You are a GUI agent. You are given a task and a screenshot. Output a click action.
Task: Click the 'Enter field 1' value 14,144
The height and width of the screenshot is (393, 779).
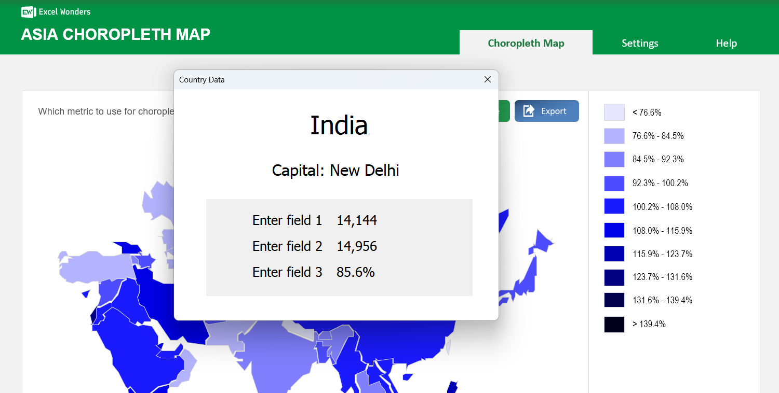pyautogui.click(x=357, y=220)
